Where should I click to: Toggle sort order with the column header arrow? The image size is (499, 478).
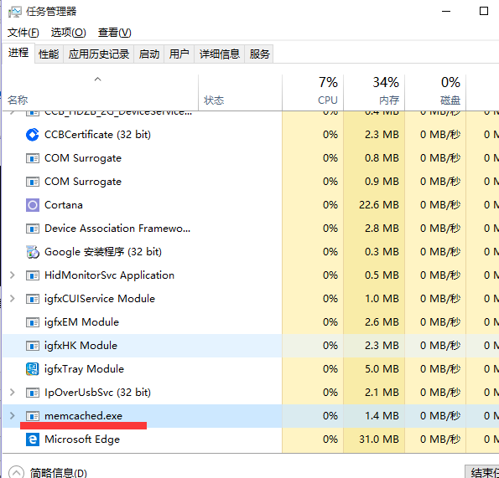point(97,79)
